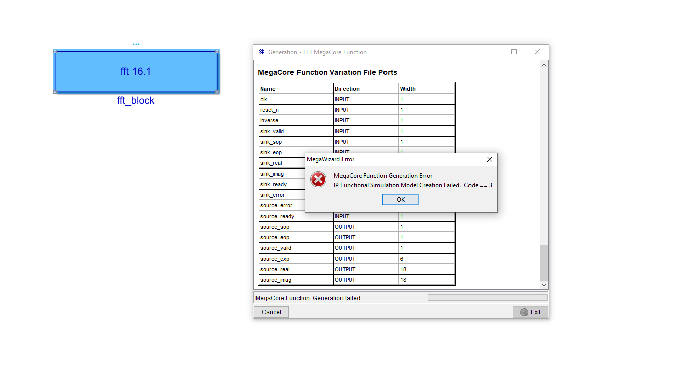
Task: Click the scrollbar up arrow
Action: (544, 64)
